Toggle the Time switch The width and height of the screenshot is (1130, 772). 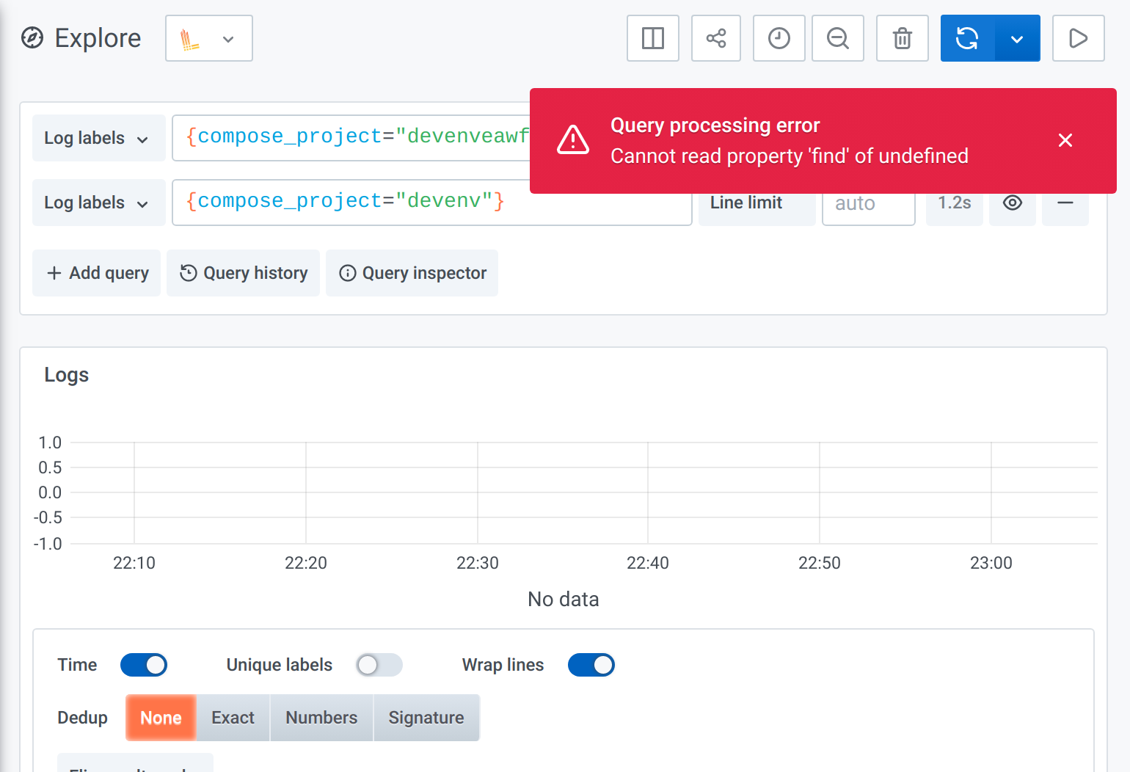coord(144,665)
